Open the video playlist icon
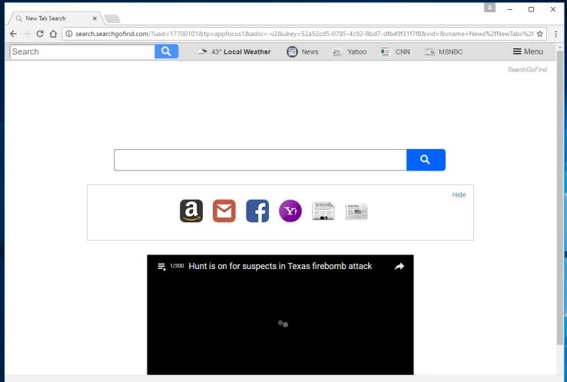Screen dimensions: 567x382 point(161,267)
